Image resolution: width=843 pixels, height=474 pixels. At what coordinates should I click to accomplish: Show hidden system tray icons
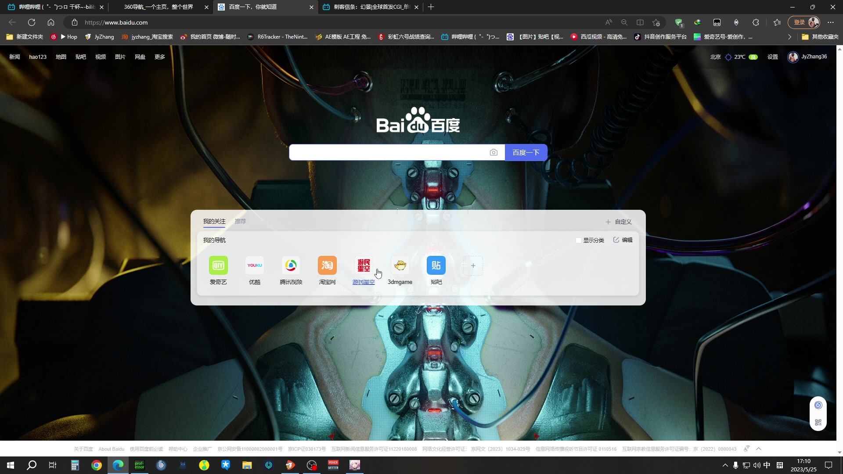click(x=725, y=465)
